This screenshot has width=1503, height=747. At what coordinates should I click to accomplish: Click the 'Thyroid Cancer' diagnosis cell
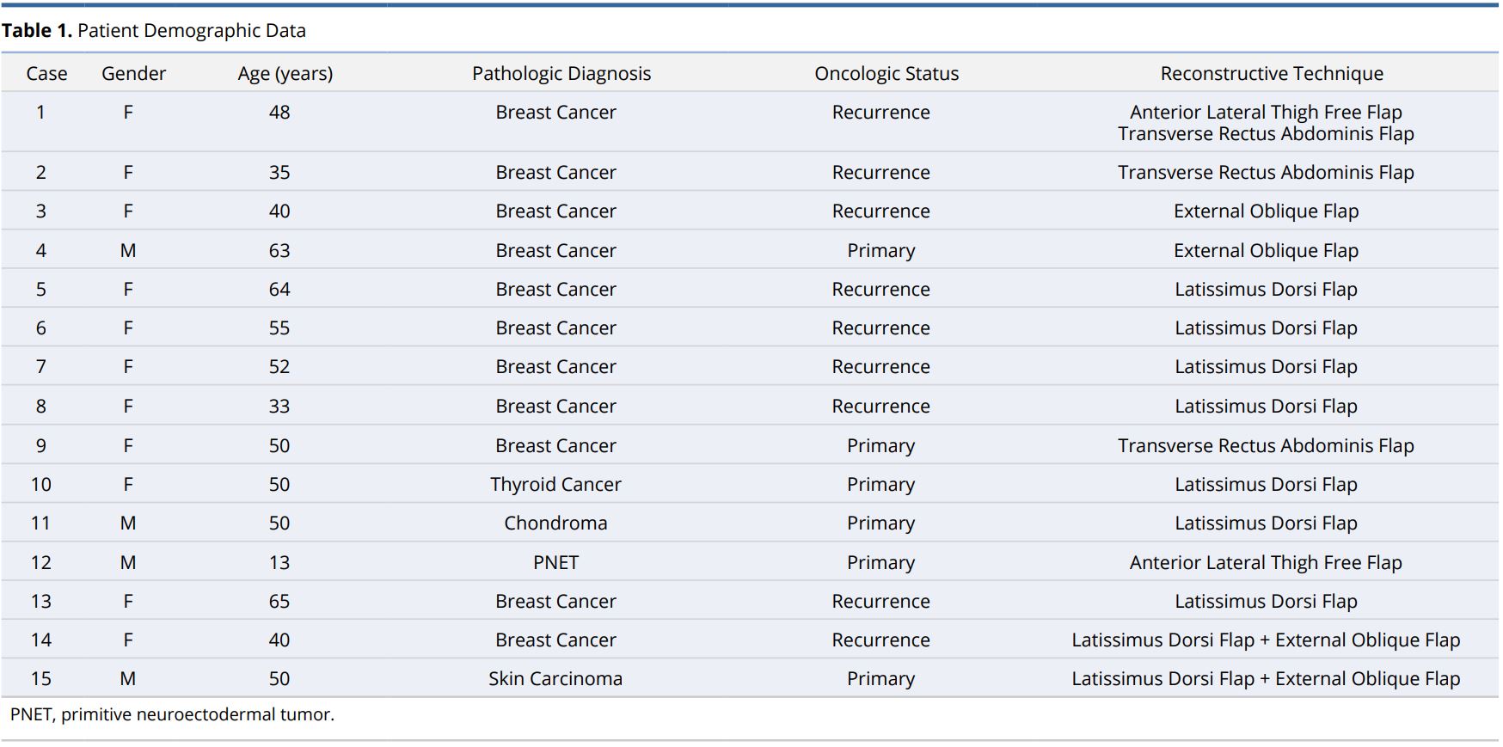click(555, 485)
